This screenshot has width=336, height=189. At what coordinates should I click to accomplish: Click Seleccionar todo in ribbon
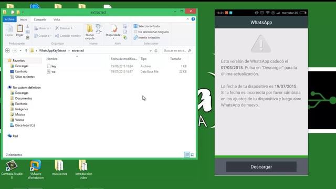pyautogui.click(x=146, y=26)
